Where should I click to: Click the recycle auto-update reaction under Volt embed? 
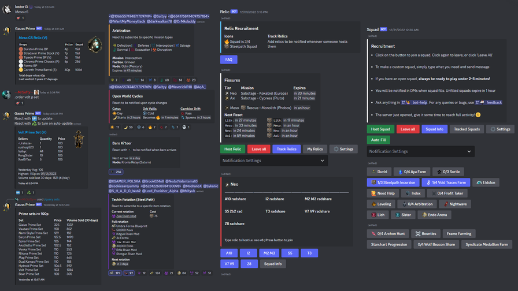[31, 192]
